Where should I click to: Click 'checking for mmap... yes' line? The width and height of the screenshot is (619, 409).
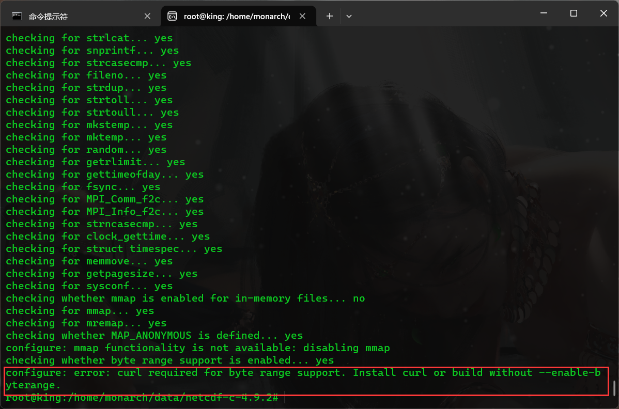point(80,311)
